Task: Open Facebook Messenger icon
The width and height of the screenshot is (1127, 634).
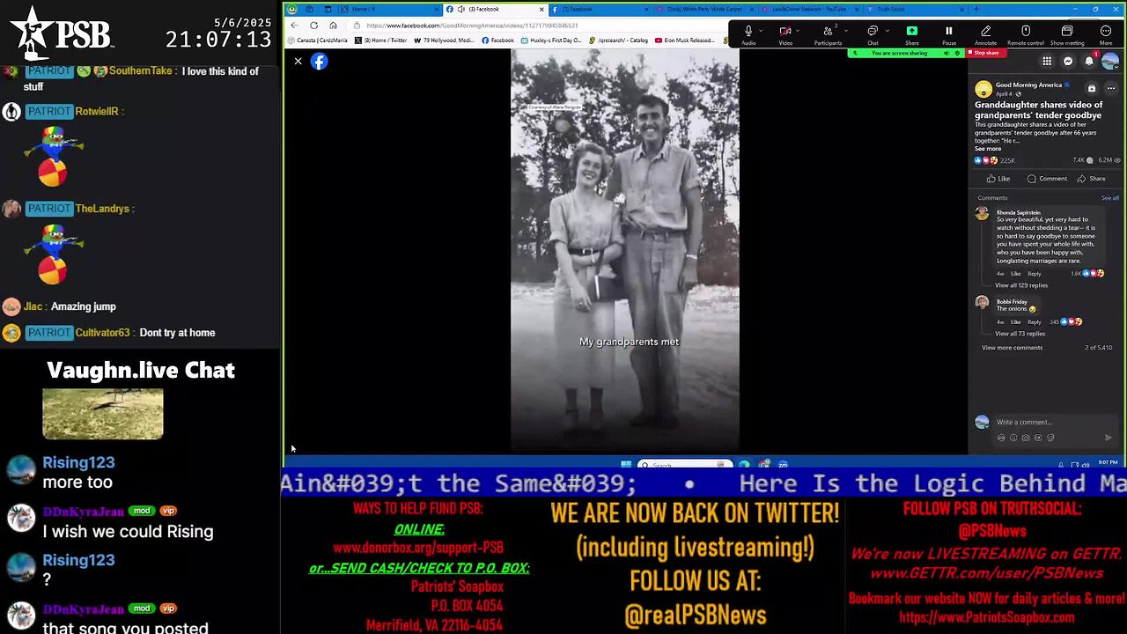Action: [1068, 61]
